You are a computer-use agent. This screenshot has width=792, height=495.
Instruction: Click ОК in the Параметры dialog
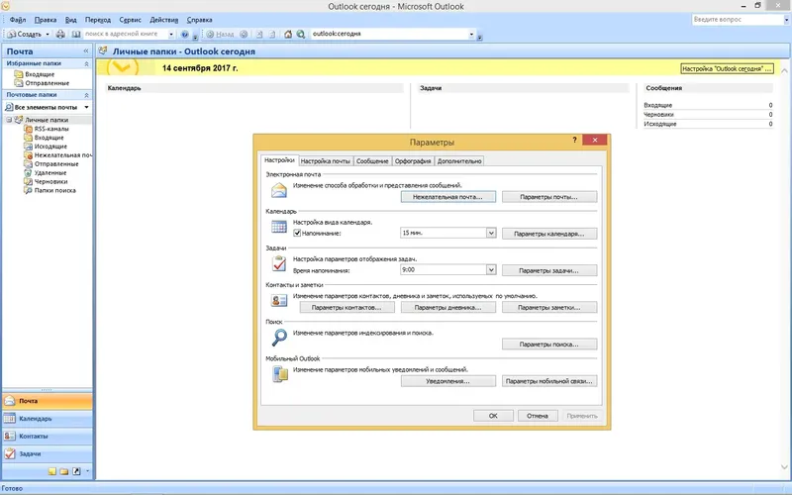[493, 416]
